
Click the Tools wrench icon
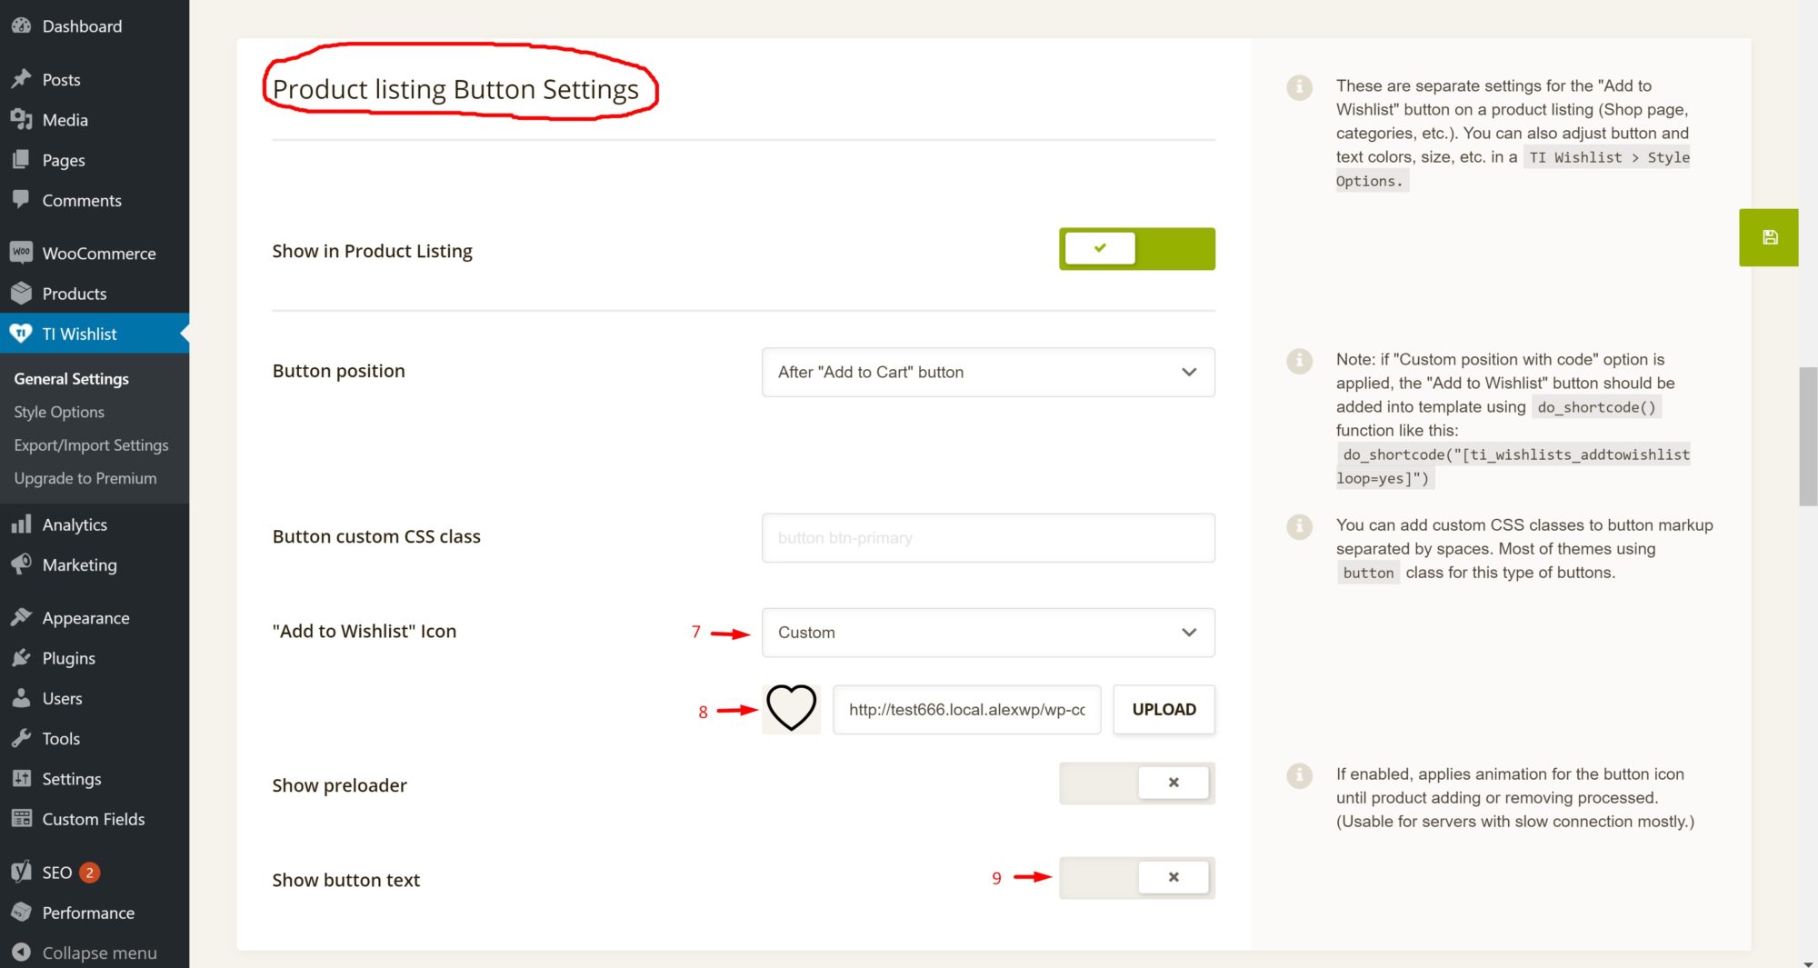click(21, 738)
